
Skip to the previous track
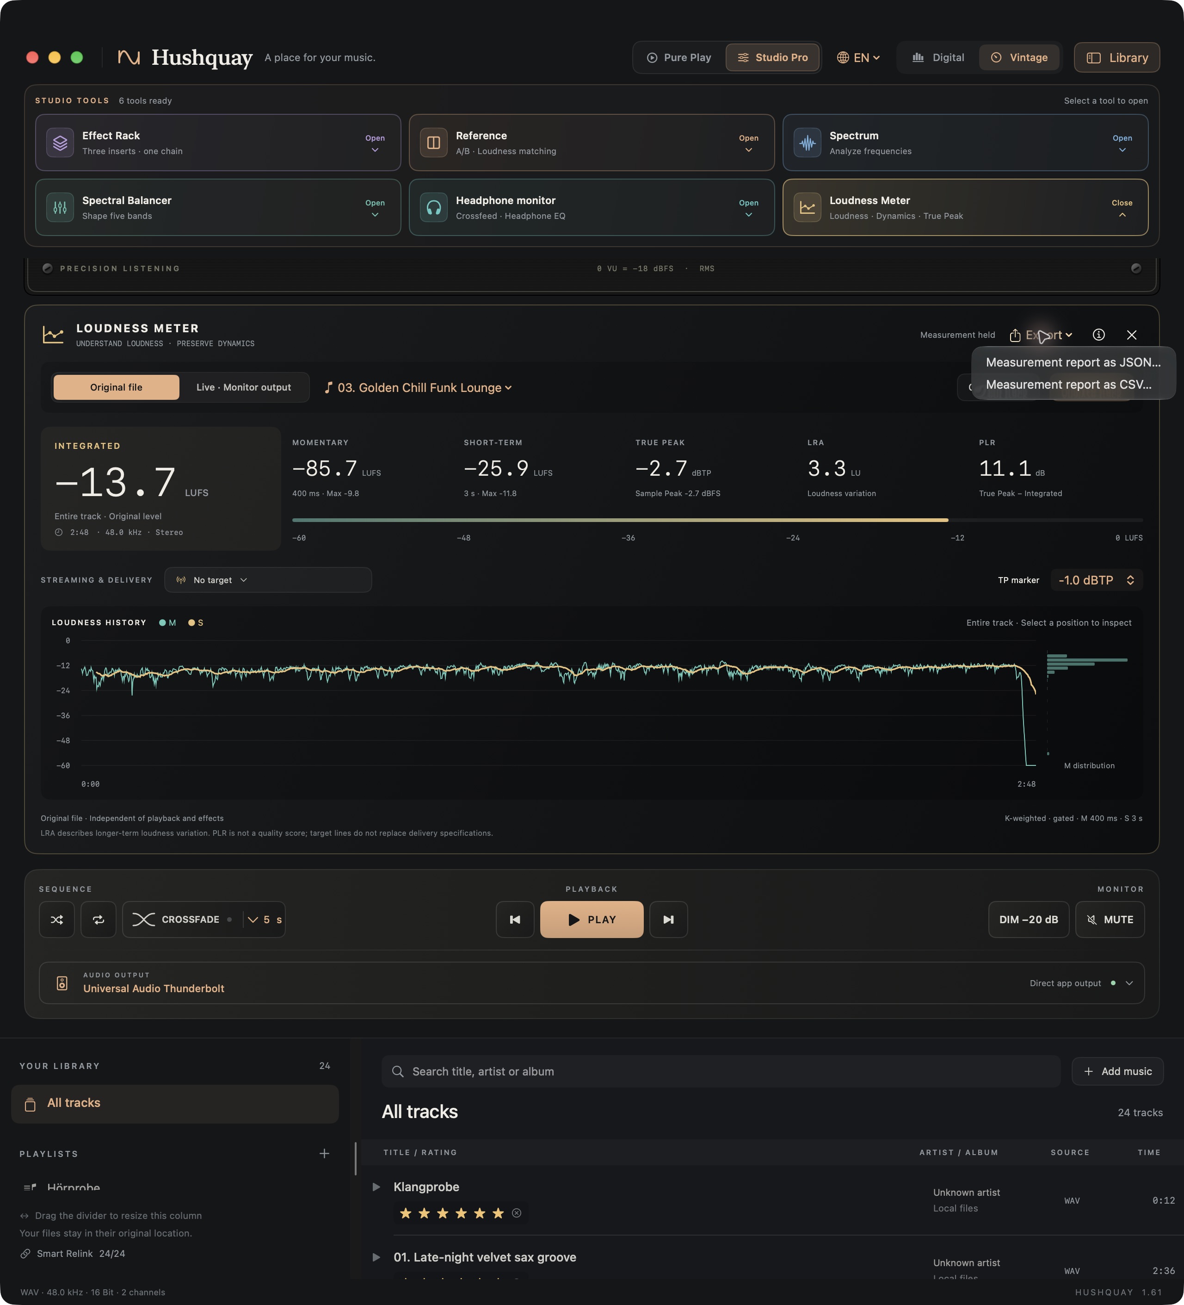(x=515, y=920)
